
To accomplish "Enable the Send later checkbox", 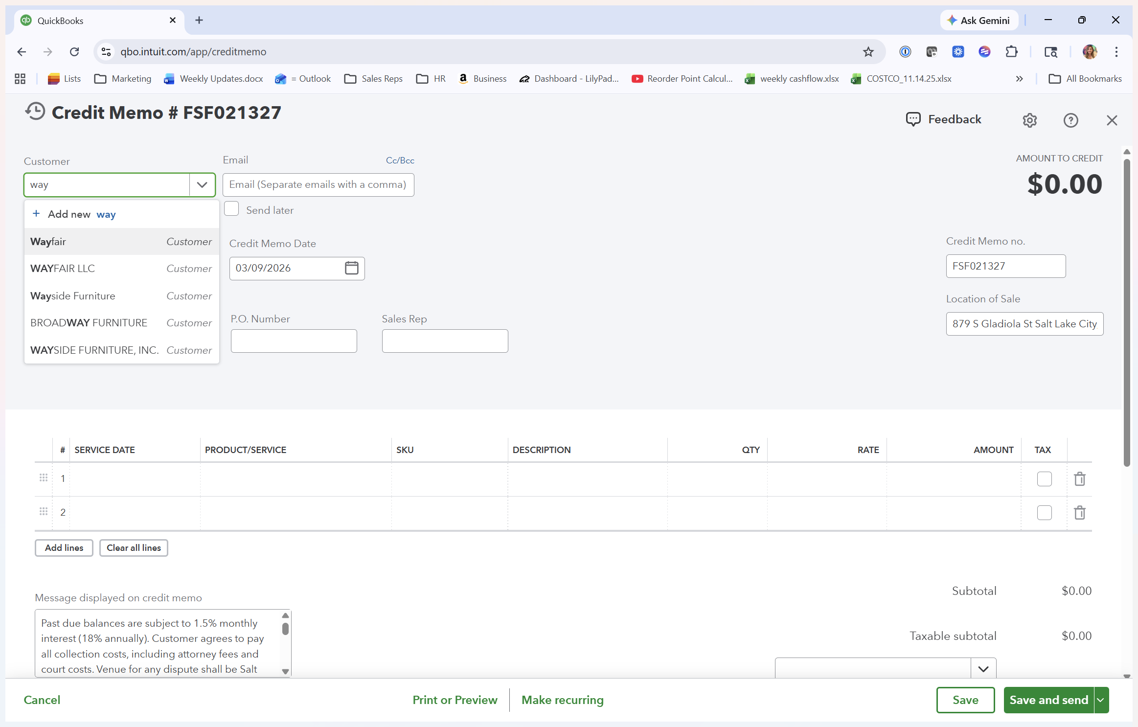I will 231,209.
